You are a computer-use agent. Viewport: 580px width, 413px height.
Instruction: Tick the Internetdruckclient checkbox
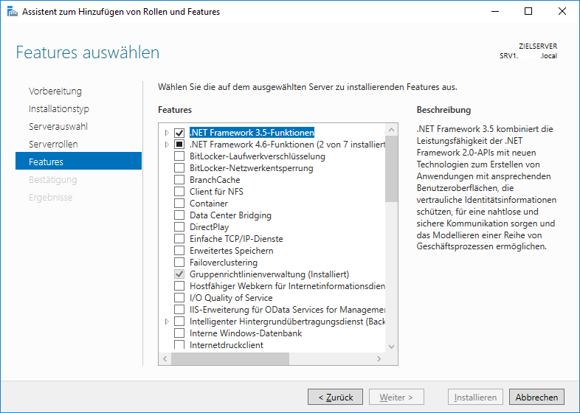pyautogui.click(x=179, y=345)
